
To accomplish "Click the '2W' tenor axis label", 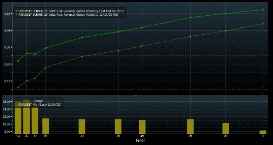I will (x=27, y=136).
